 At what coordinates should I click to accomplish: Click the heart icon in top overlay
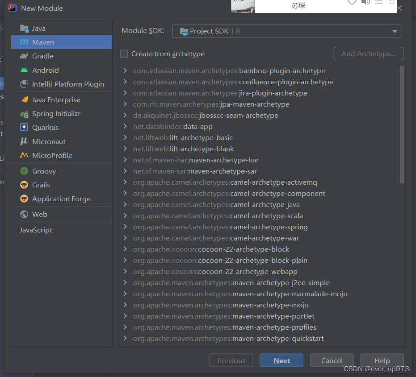(352, 2)
